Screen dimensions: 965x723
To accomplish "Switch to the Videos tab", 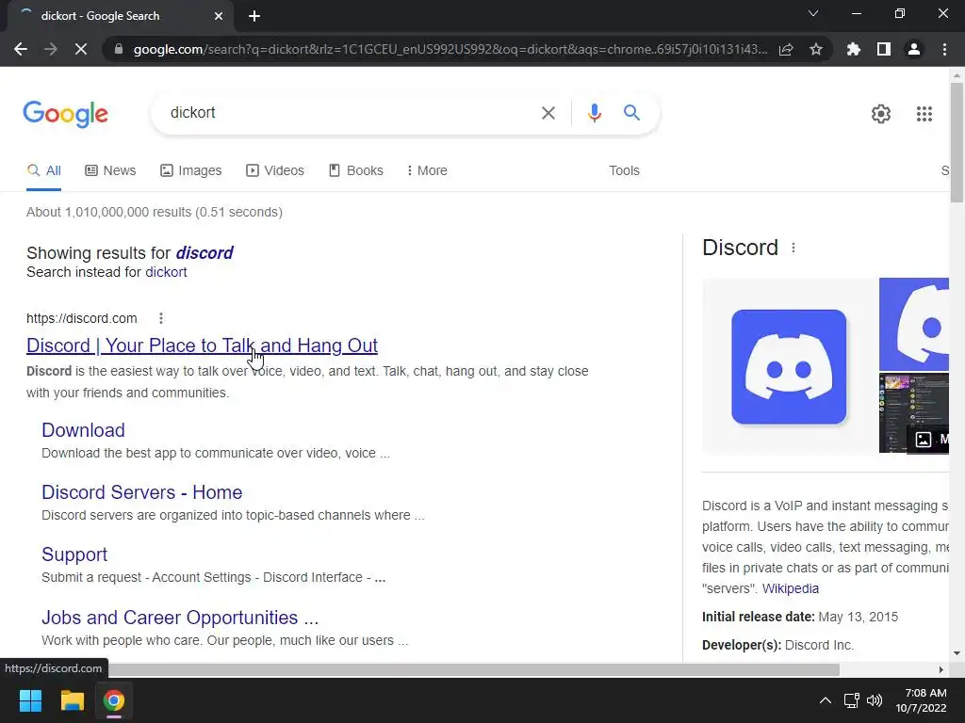I will 275,171.
